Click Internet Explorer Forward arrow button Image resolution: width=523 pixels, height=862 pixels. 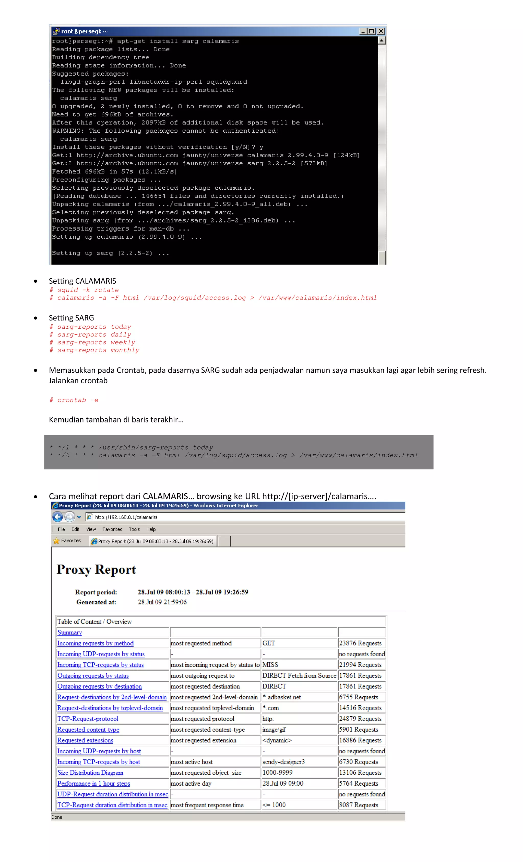69,517
